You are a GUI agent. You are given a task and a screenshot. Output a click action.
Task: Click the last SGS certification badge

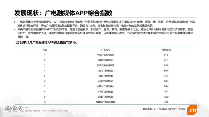point(21,109)
